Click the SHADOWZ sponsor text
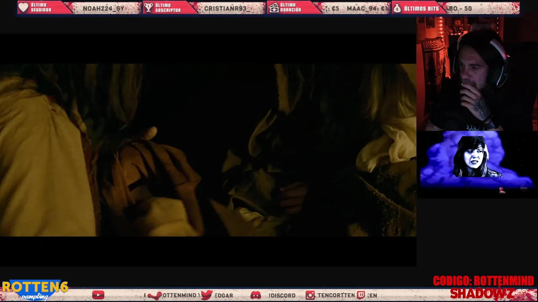 [x=482, y=294]
